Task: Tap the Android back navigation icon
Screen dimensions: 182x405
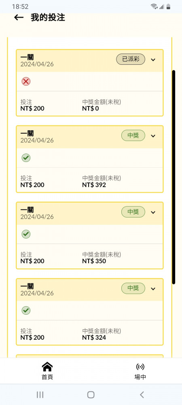Action: pyautogui.click(x=142, y=394)
